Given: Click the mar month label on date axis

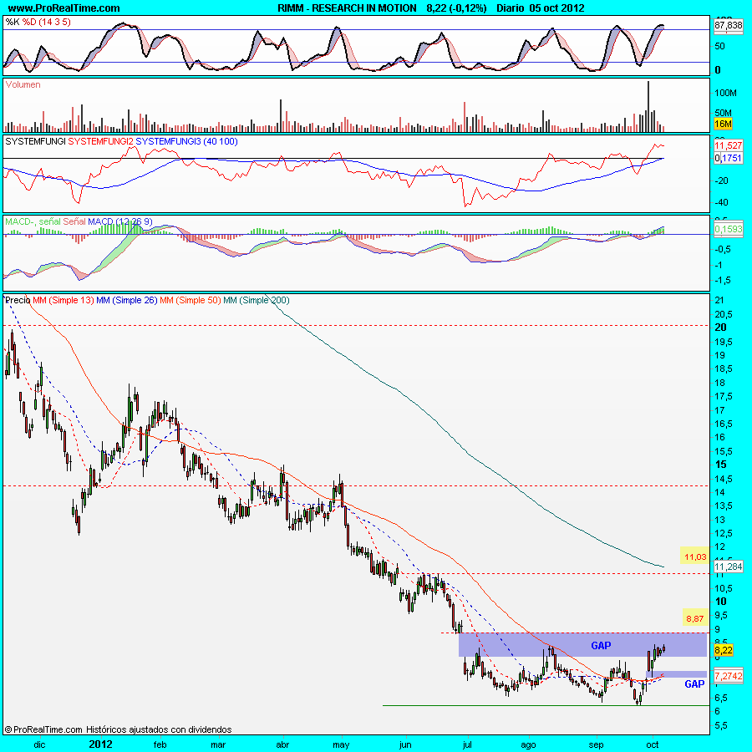Looking at the screenshot, I should click(x=218, y=744).
